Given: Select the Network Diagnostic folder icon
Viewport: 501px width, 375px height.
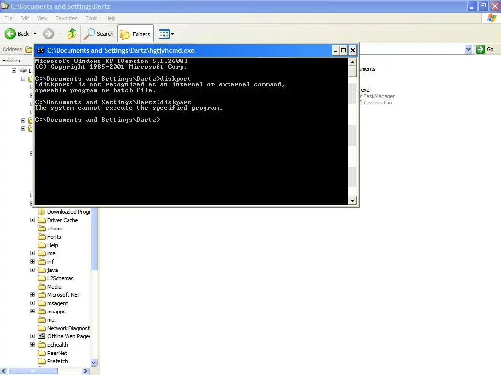Looking at the screenshot, I should 42,328.
